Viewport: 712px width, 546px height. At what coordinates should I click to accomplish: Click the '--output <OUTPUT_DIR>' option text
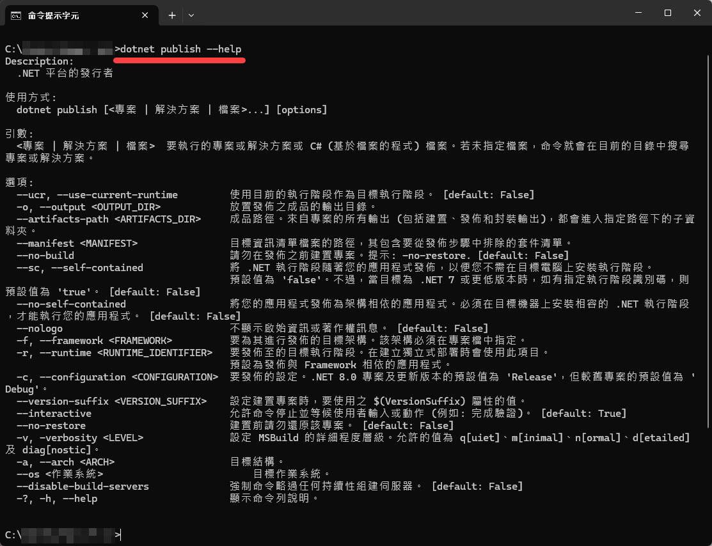pyautogui.click(x=102, y=207)
